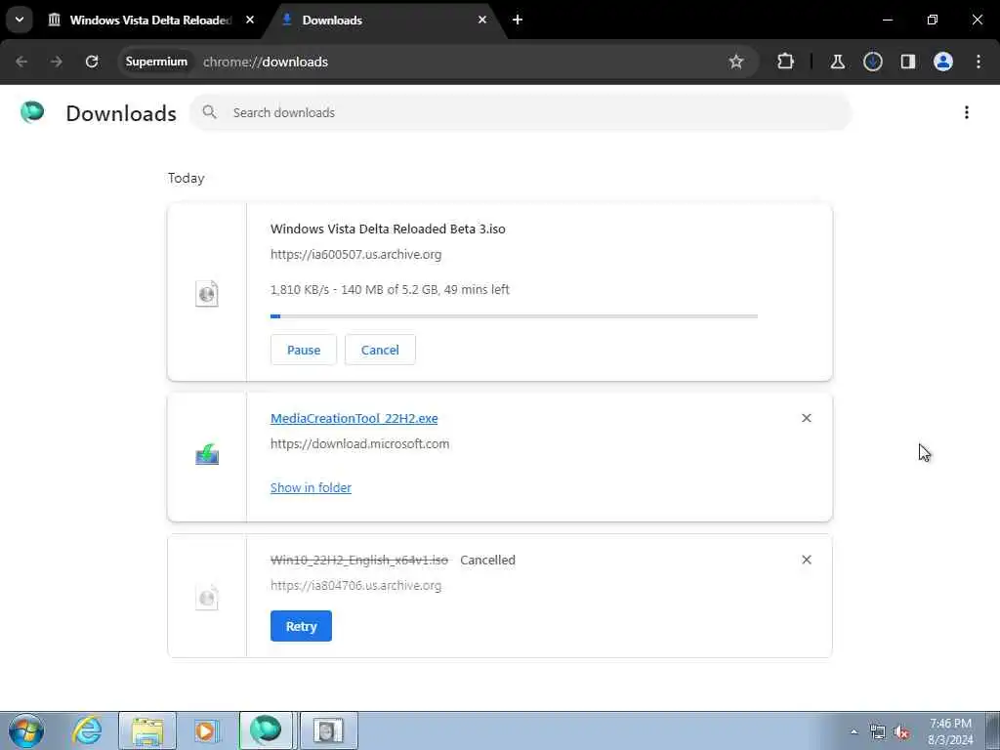
Task: Close the Windows Vista Delta Reloaded tab
Action: click(x=250, y=20)
